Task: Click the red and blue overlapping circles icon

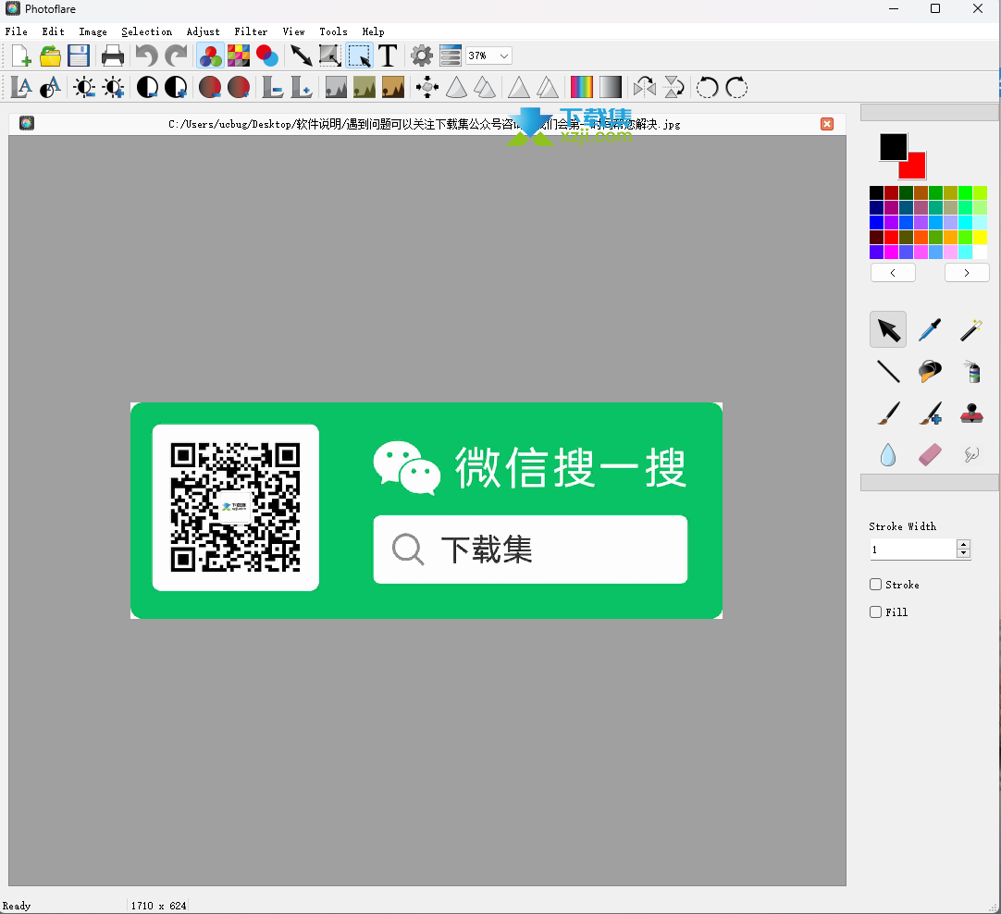Action: pos(267,56)
